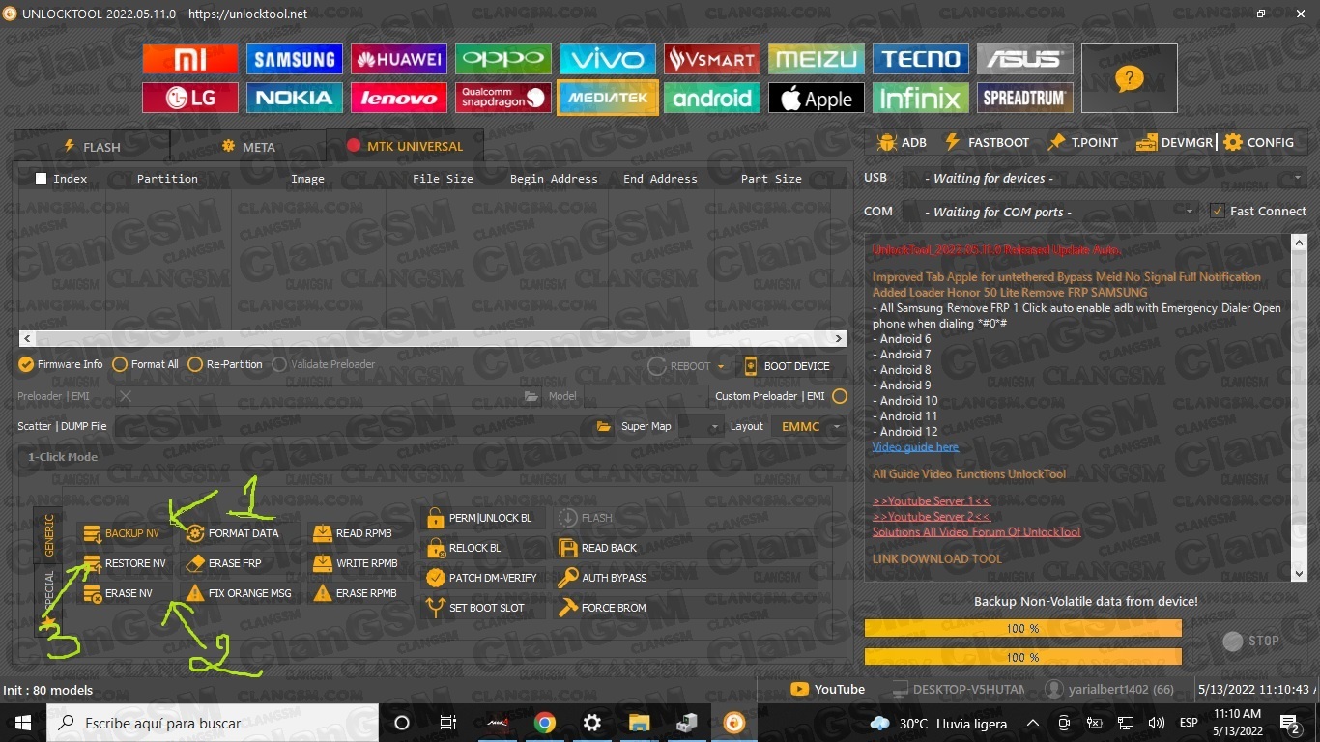Image resolution: width=1320 pixels, height=742 pixels.
Task: Select the Infinix brand icon
Action: (x=921, y=98)
